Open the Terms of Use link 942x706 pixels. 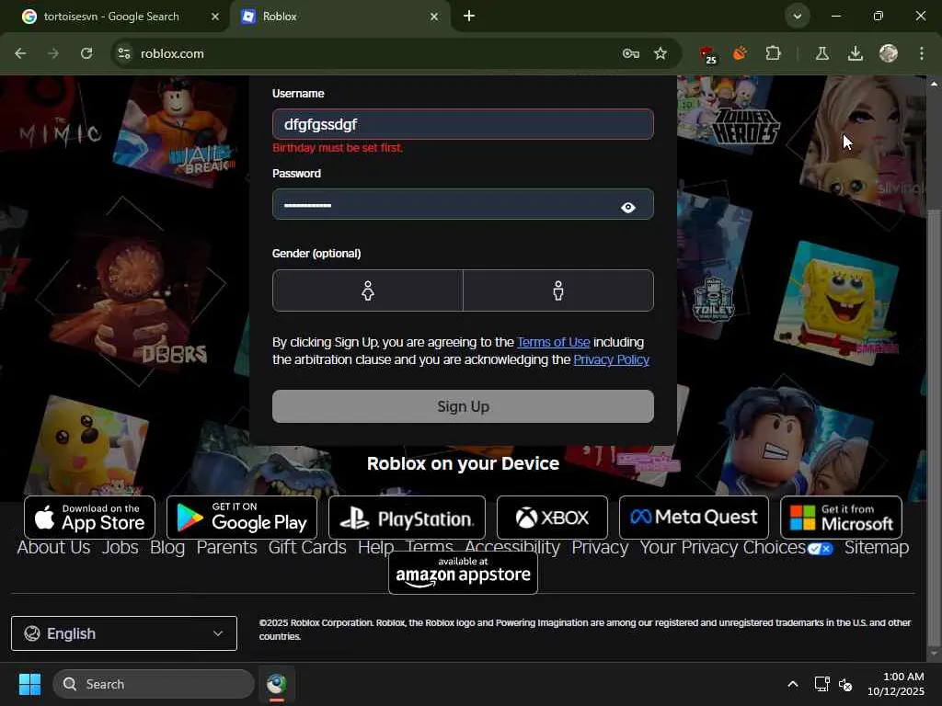(x=553, y=342)
